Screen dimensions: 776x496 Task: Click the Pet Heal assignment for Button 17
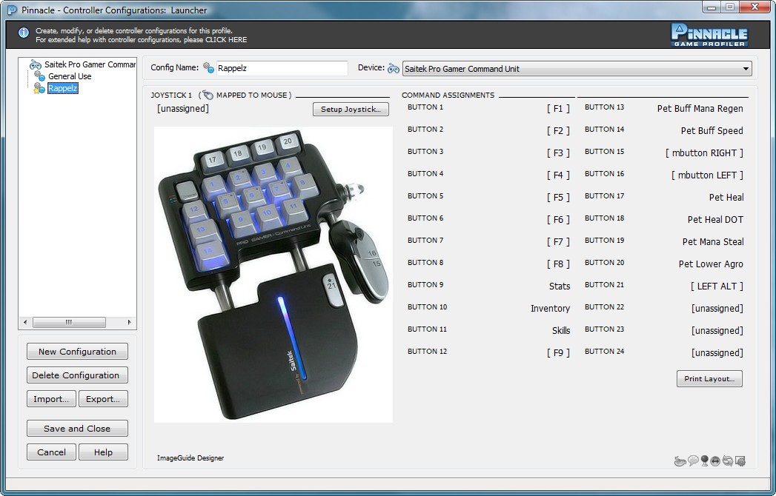coord(726,198)
